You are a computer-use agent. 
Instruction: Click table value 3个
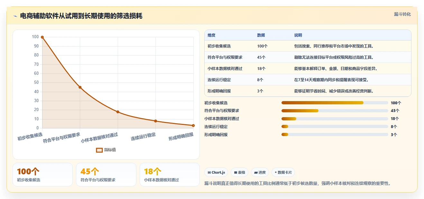coord(260,91)
